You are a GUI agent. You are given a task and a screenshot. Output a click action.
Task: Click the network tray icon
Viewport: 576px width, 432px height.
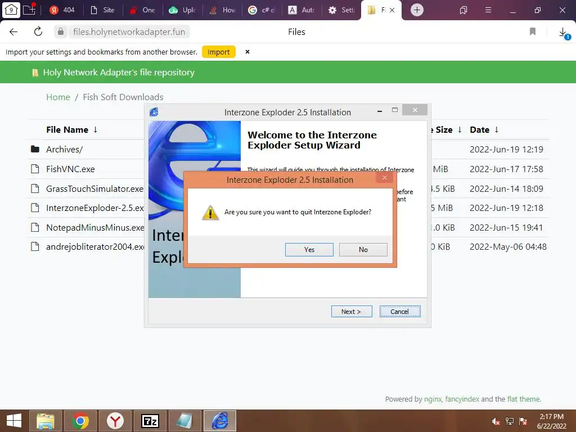click(x=509, y=421)
